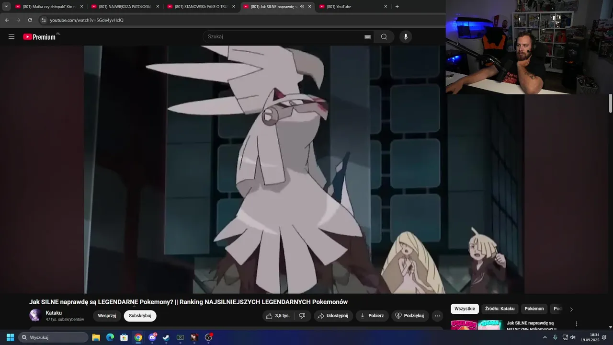Go back with the browser back arrow
The width and height of the screenshot is (613, 345).
7,20
